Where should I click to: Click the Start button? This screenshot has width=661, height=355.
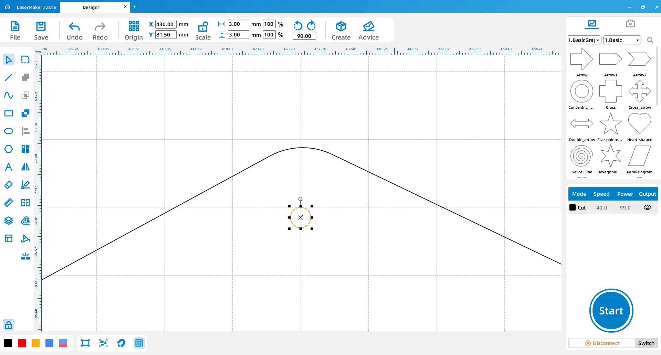pyautogui.click(x=611, y=311)
